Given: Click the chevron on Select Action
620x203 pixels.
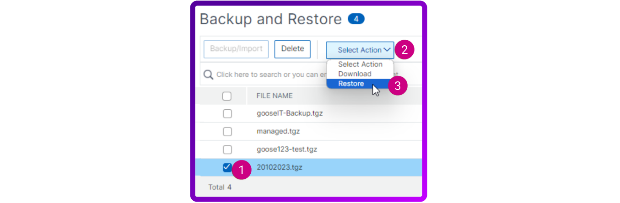Looking at the screenshot, I should click(387, 50).
